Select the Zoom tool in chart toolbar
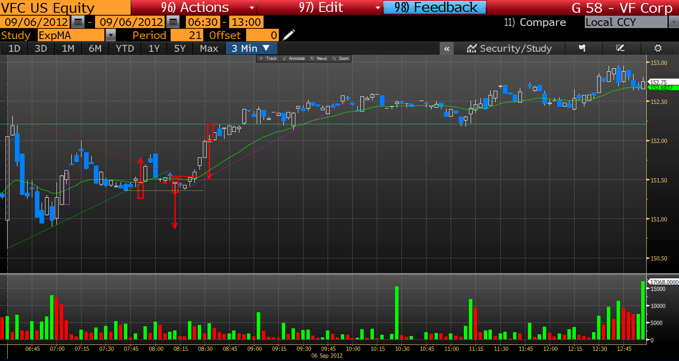This screenshot has height=361, width=679. pos(341,59)
